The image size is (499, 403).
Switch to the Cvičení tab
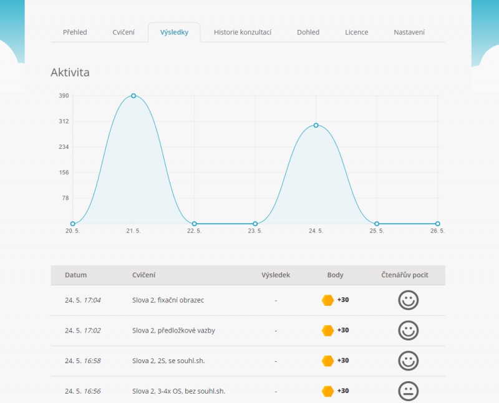pyautogui.click(x=124, y=32)
